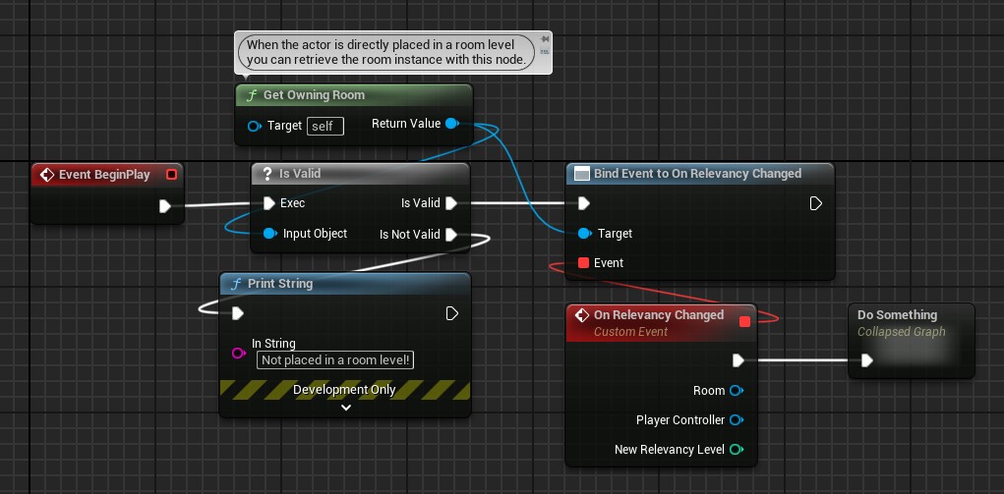Click the Bind Event execution output pin
Image resolution: width=1004 pixels, height=494 pixels.
815,203
